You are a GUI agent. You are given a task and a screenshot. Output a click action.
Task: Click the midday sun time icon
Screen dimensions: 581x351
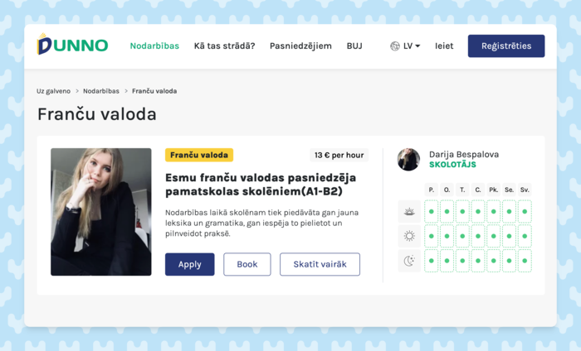(409, 236)
